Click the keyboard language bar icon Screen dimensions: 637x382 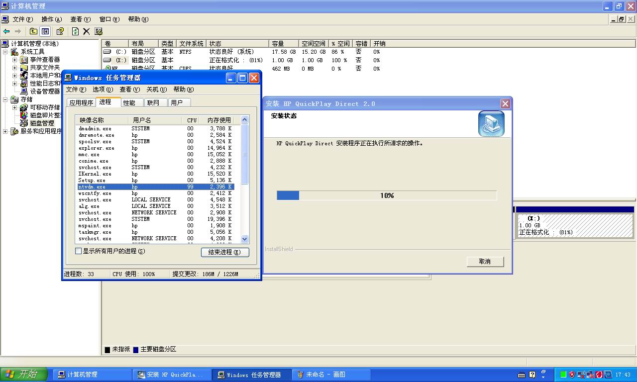tap(521, 375)
